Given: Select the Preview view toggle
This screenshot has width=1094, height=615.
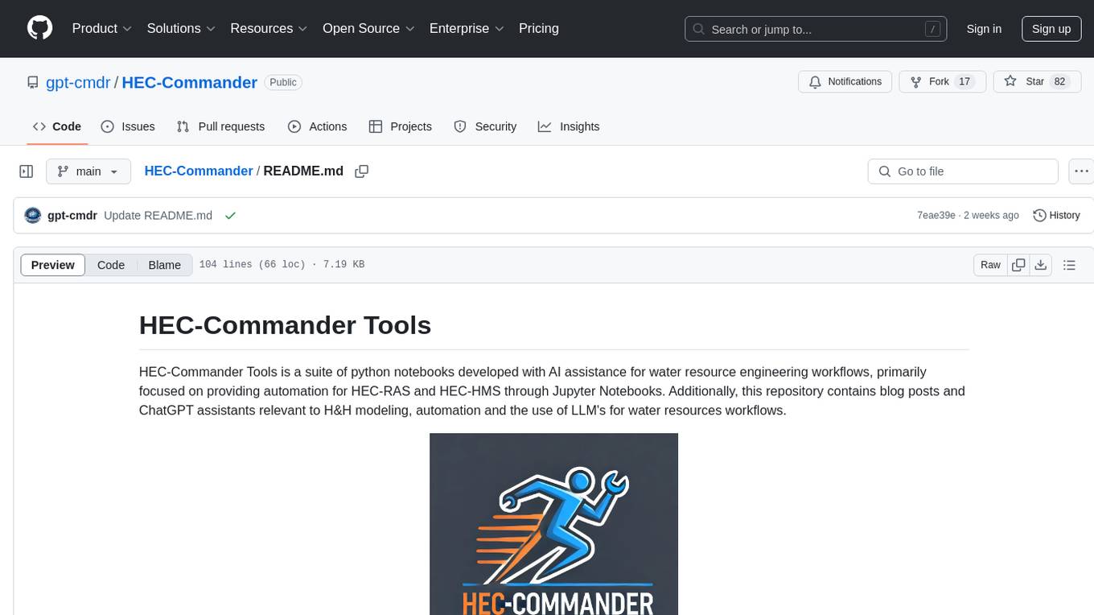Looking at the screenshot, I should [x=53, y=265].
